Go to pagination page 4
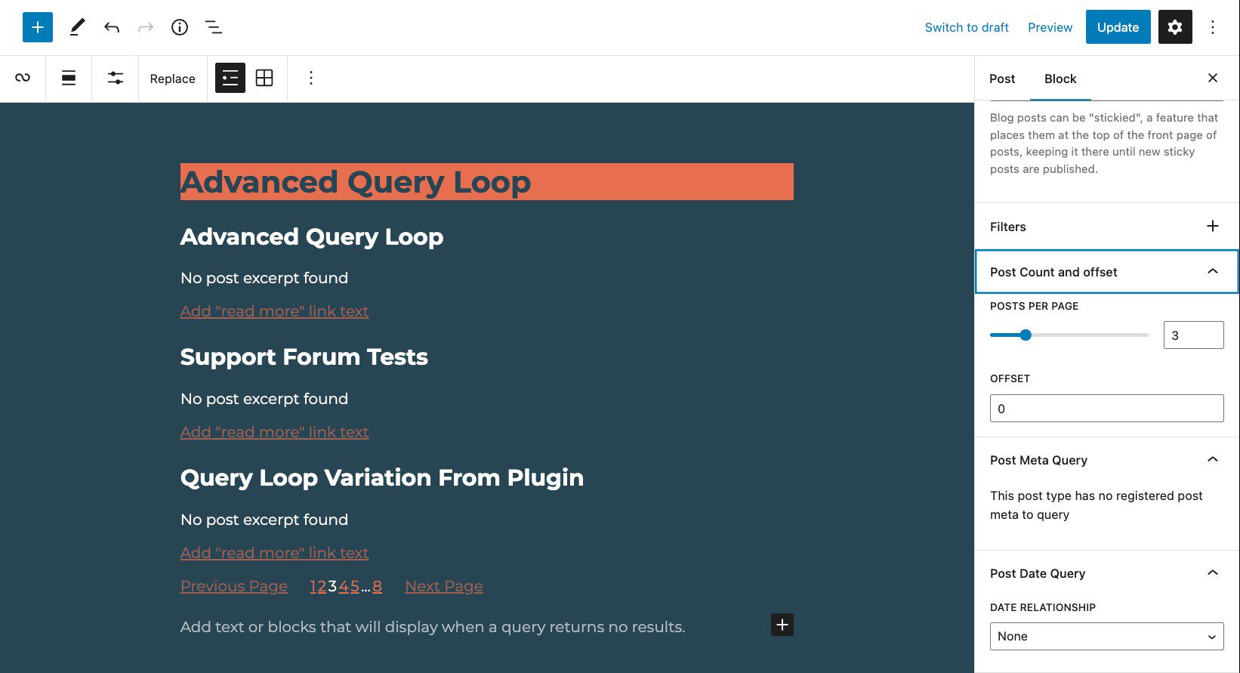This screenshot has width=1240, height=673. coord(344,586)
